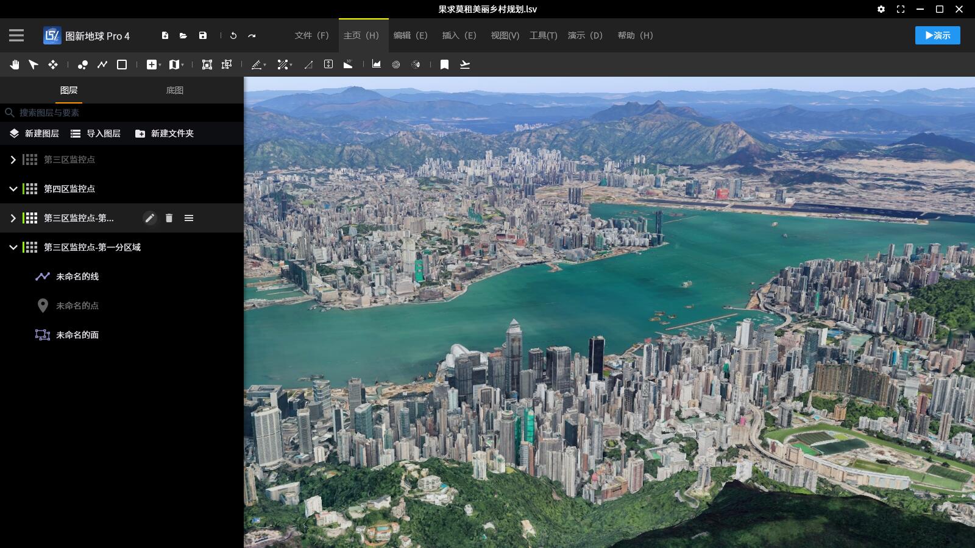Open dropdown arrow beside map icon
The width and height of the screenshot is (975, 548).
click(x=182, y=65)
